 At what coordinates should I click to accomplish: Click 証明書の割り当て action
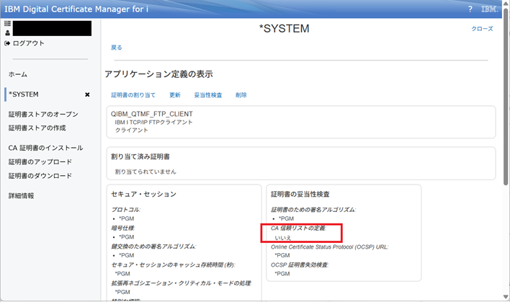[x=133, y=95]
